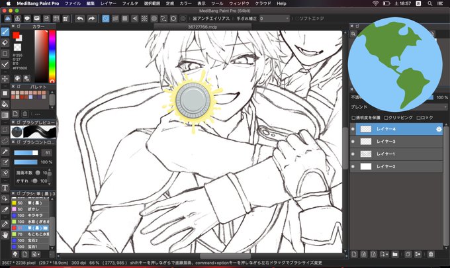Select the Lasso selection tool
450x268 pixels.
click(x=5, y=140)
